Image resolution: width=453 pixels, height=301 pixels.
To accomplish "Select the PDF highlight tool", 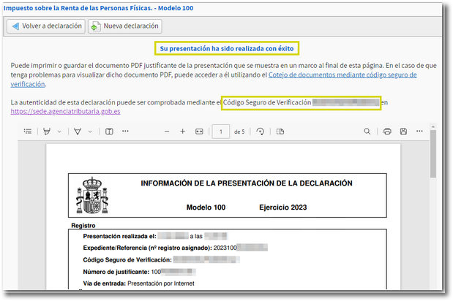I will tap(48, 132).
